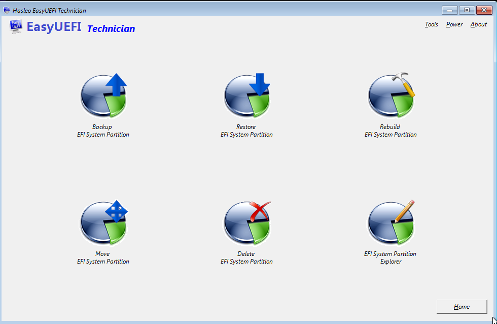Minimize the EasyUEFI Technician window
The image size is (497, 324).
pyautogui.click(x=449, y=10)
